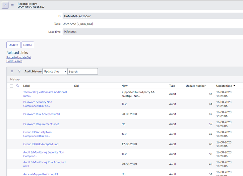243x176 pixels.
Task: Open the Record History context menu icon
Action: click(13, 5)
